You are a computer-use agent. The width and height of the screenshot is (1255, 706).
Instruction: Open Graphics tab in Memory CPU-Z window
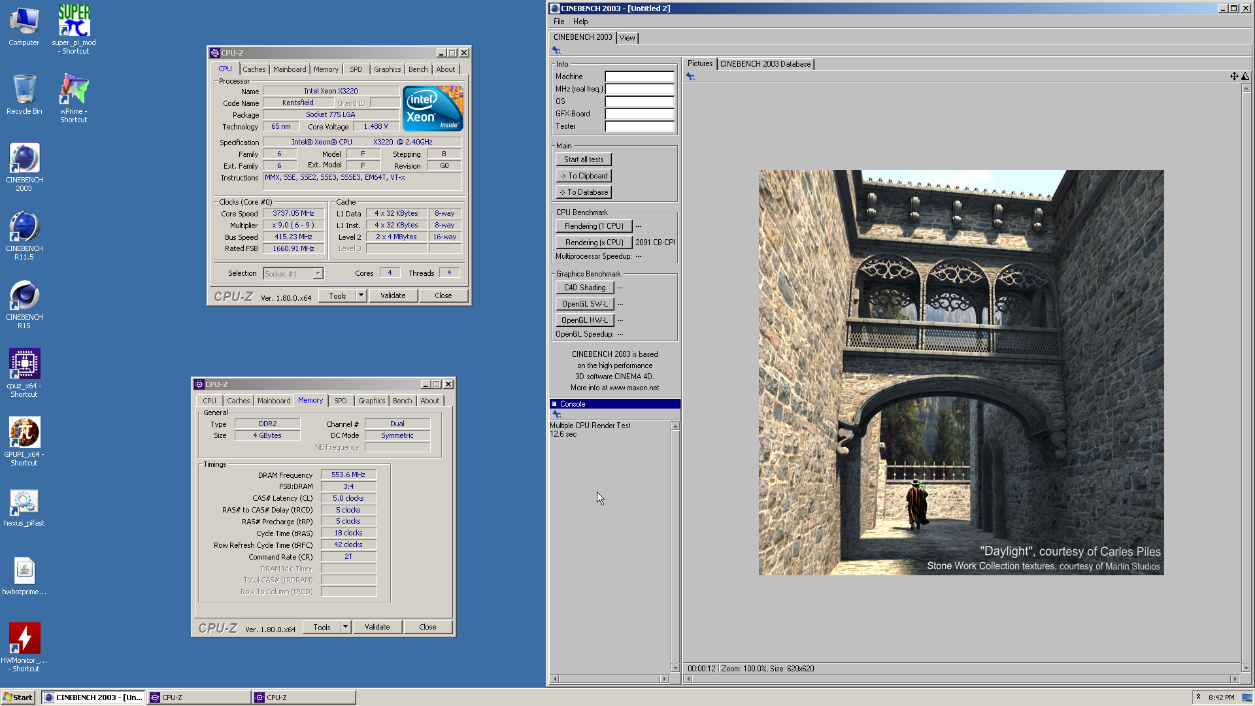tap(371, 401)
